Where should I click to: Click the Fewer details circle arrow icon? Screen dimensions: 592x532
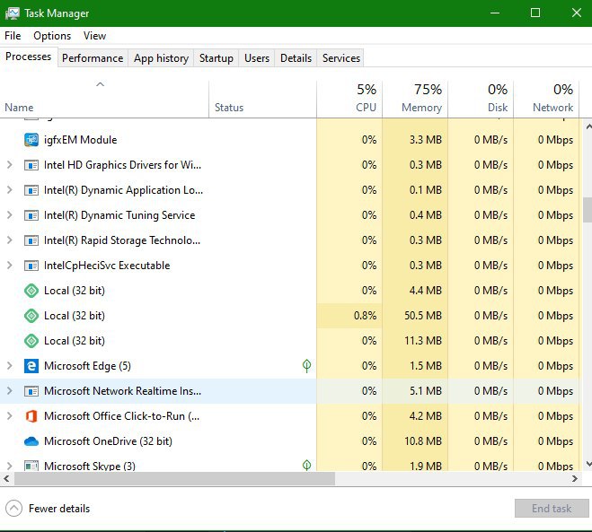coord(14,509)
